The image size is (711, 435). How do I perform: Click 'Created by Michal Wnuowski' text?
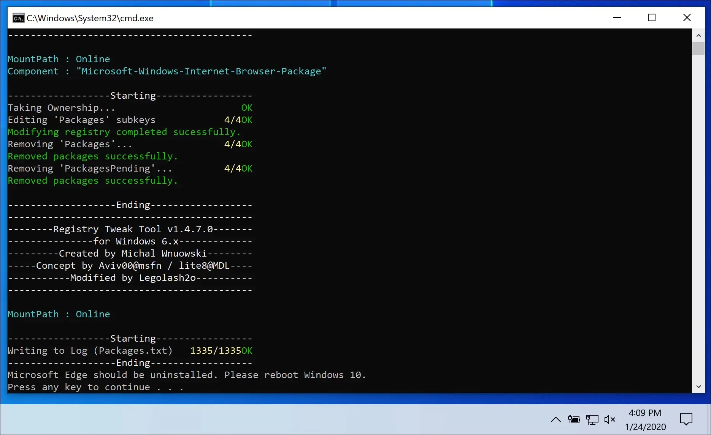133,254
